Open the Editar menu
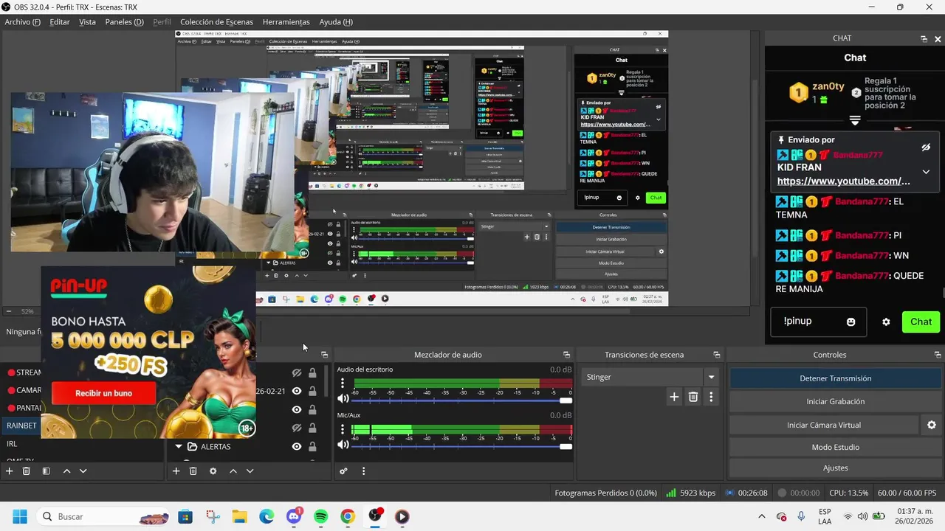 pos(60,22)
